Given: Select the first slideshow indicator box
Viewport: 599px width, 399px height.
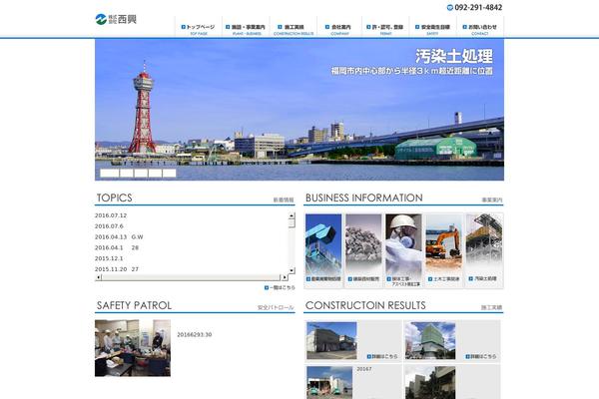Looking at the screenshot, I should [x=110, y=174].
